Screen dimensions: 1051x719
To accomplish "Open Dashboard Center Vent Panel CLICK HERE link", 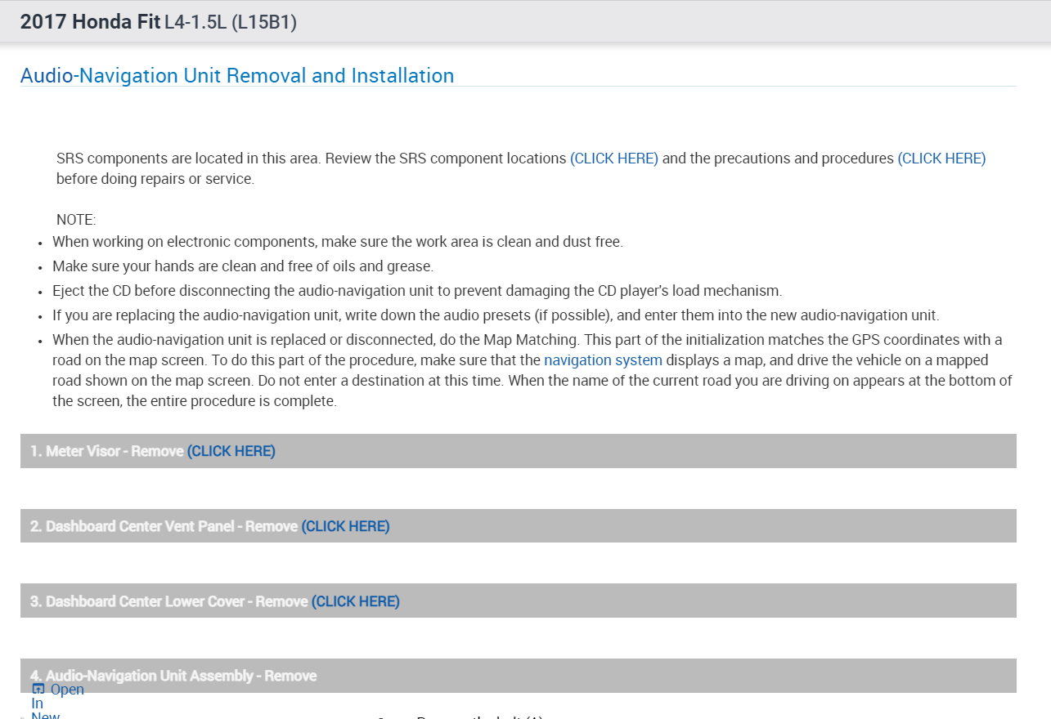I will pos(345,526).
